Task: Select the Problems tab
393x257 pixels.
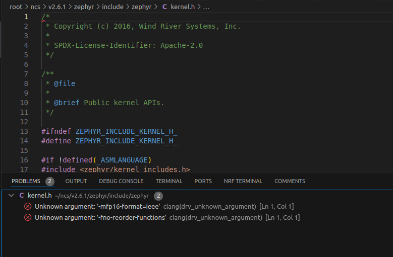Action: pyautogui.click(x=26, y=181)
